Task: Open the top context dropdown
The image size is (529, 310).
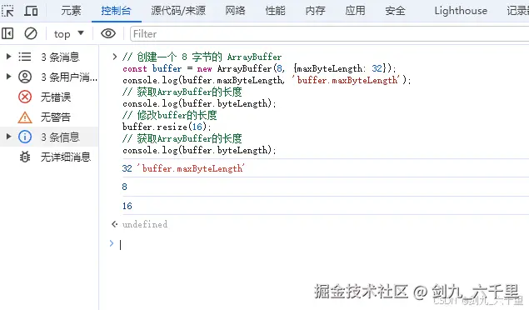Action: [69, 33]
